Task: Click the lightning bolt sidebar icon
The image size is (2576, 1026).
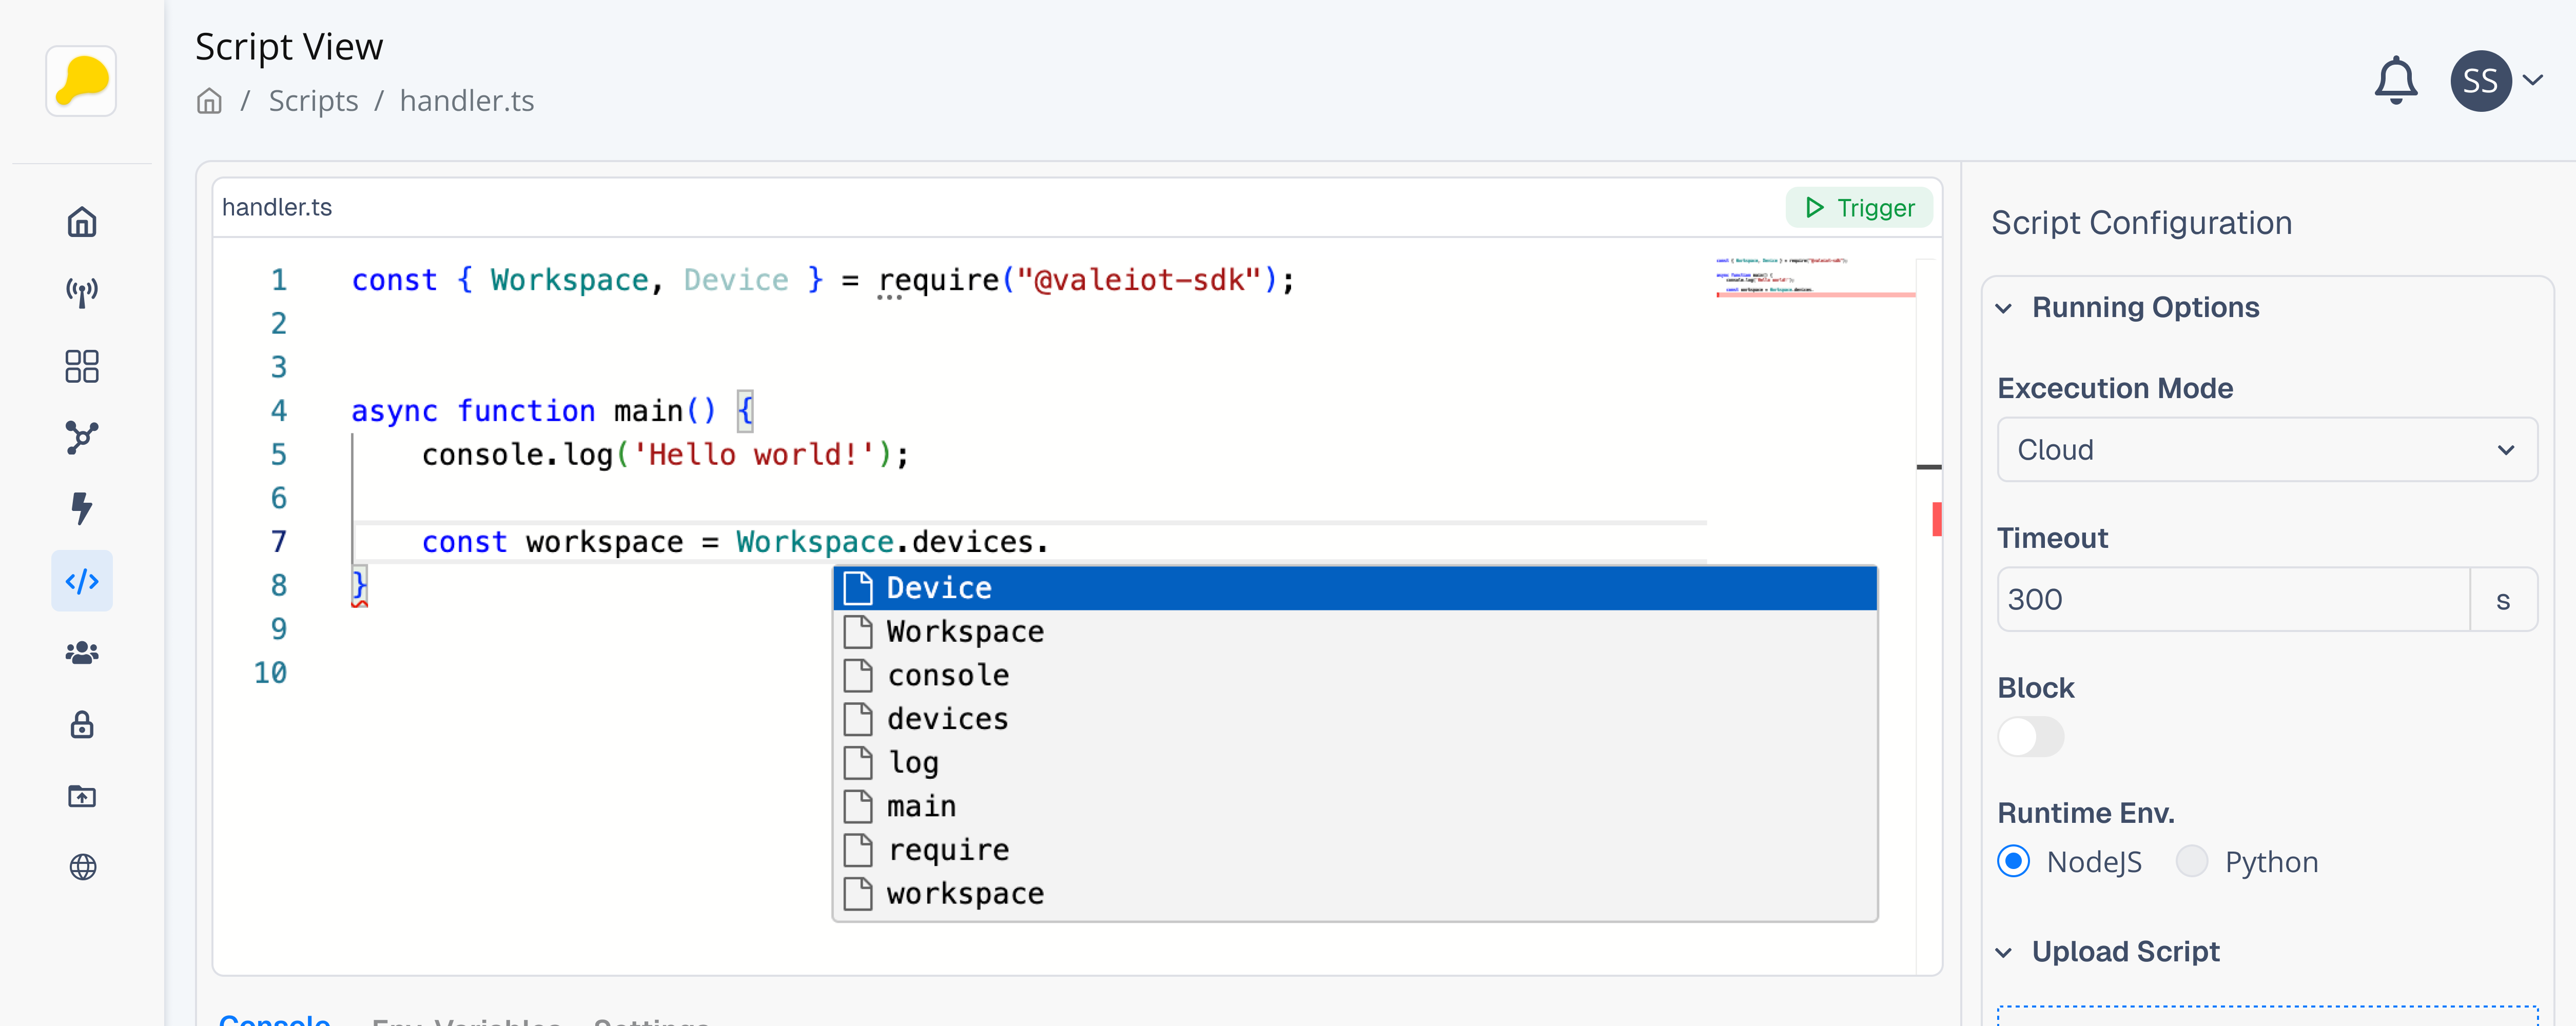Action: (x=82, y=508)
